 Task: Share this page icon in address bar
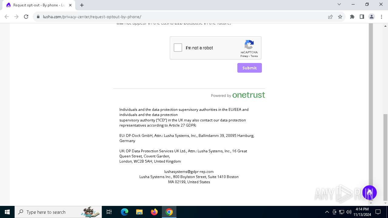point(330,17)
